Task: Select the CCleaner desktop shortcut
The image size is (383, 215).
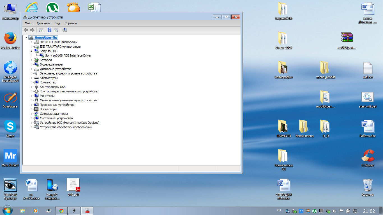Action: click(368, 158)
